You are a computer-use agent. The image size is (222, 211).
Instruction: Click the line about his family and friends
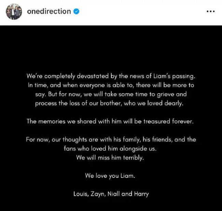coord(111,140)
